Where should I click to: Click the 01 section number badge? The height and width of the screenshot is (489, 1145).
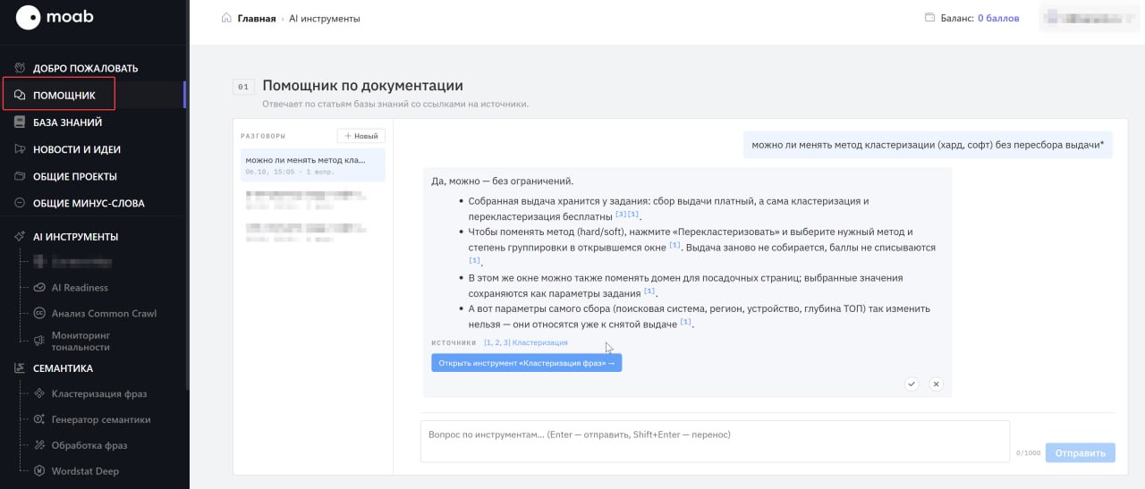coord(242,87)
